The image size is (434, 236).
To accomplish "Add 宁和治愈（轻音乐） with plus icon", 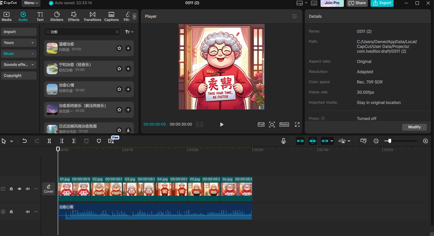I will click(x=128, y=69).
